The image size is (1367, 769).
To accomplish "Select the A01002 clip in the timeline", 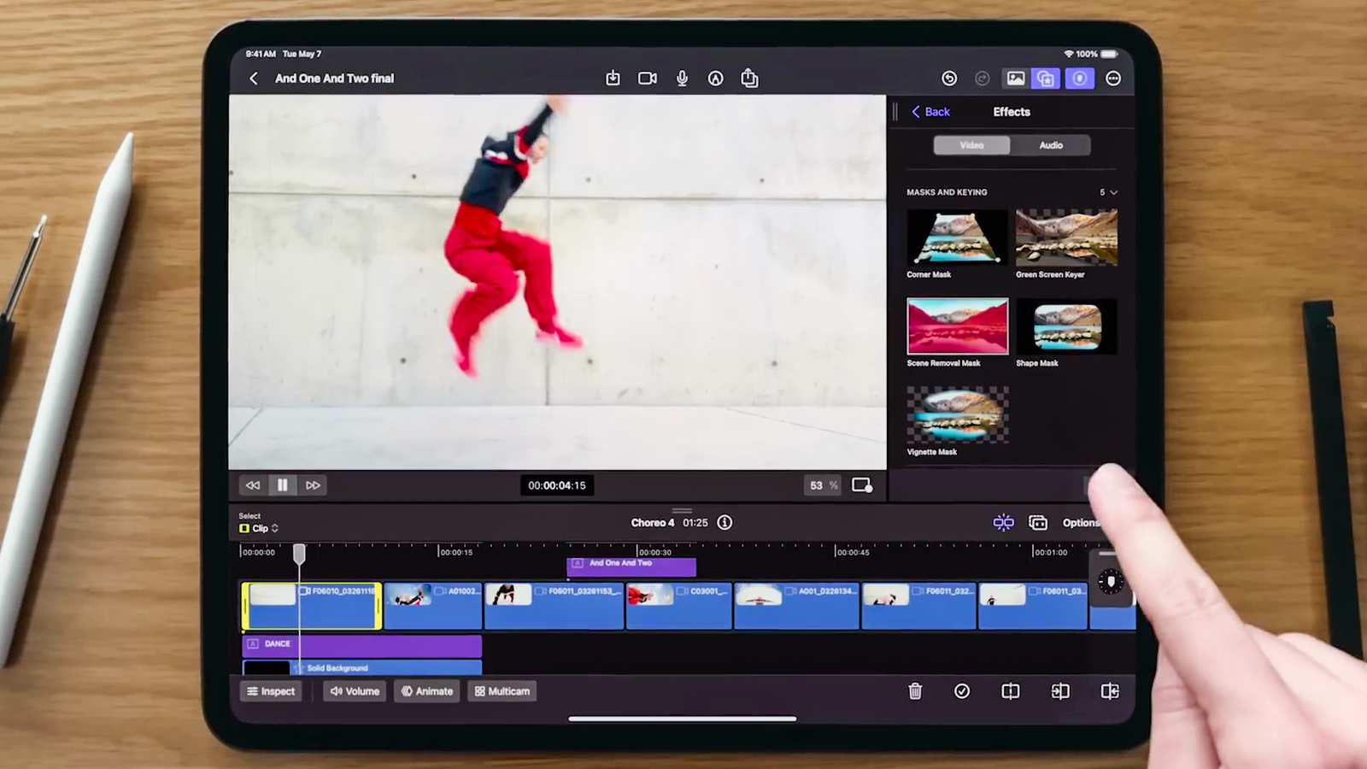I will pyautogui.click(x=433, y=607).
